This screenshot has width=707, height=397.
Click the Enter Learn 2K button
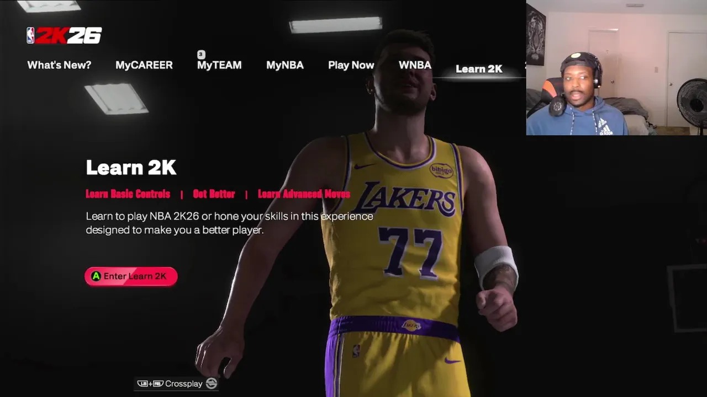click(x=131, y=276)
